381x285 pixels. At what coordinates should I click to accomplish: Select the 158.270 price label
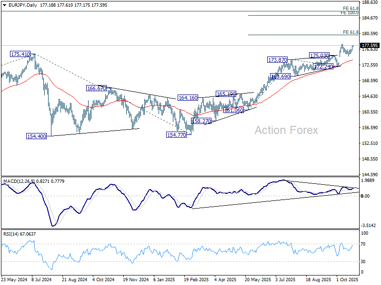tap(201, 121)
